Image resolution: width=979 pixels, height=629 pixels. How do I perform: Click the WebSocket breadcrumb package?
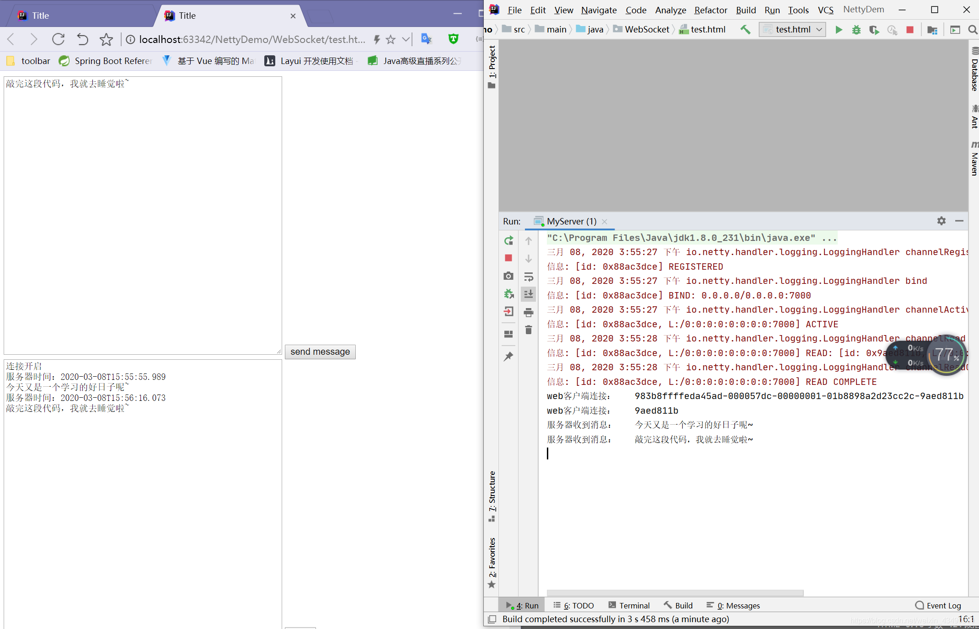pos(642,29)
